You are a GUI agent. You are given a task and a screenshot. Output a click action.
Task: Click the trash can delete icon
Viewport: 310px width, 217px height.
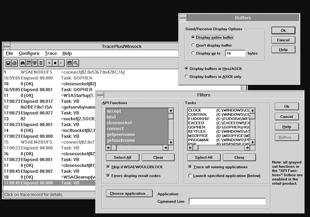point(41,63)
